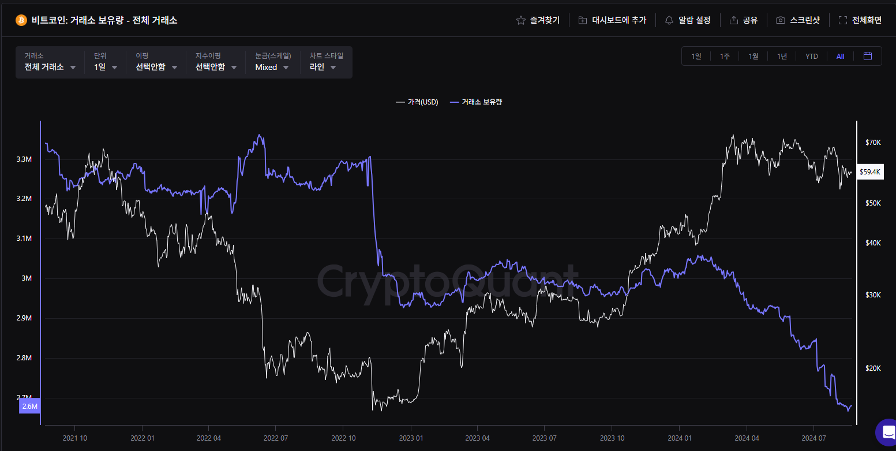Open the 단위 1일 interval dropdown
The height and width of the screenshot is (451, 896).
click(x=106, y=62)
